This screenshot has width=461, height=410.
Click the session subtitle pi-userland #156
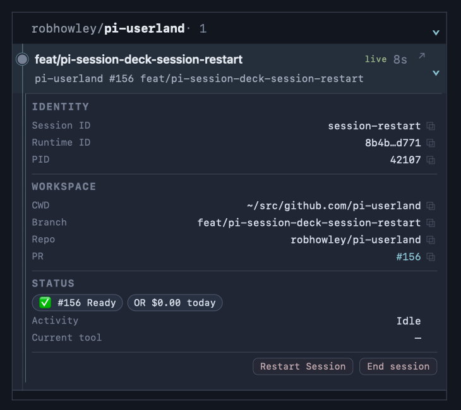[199, 79]
